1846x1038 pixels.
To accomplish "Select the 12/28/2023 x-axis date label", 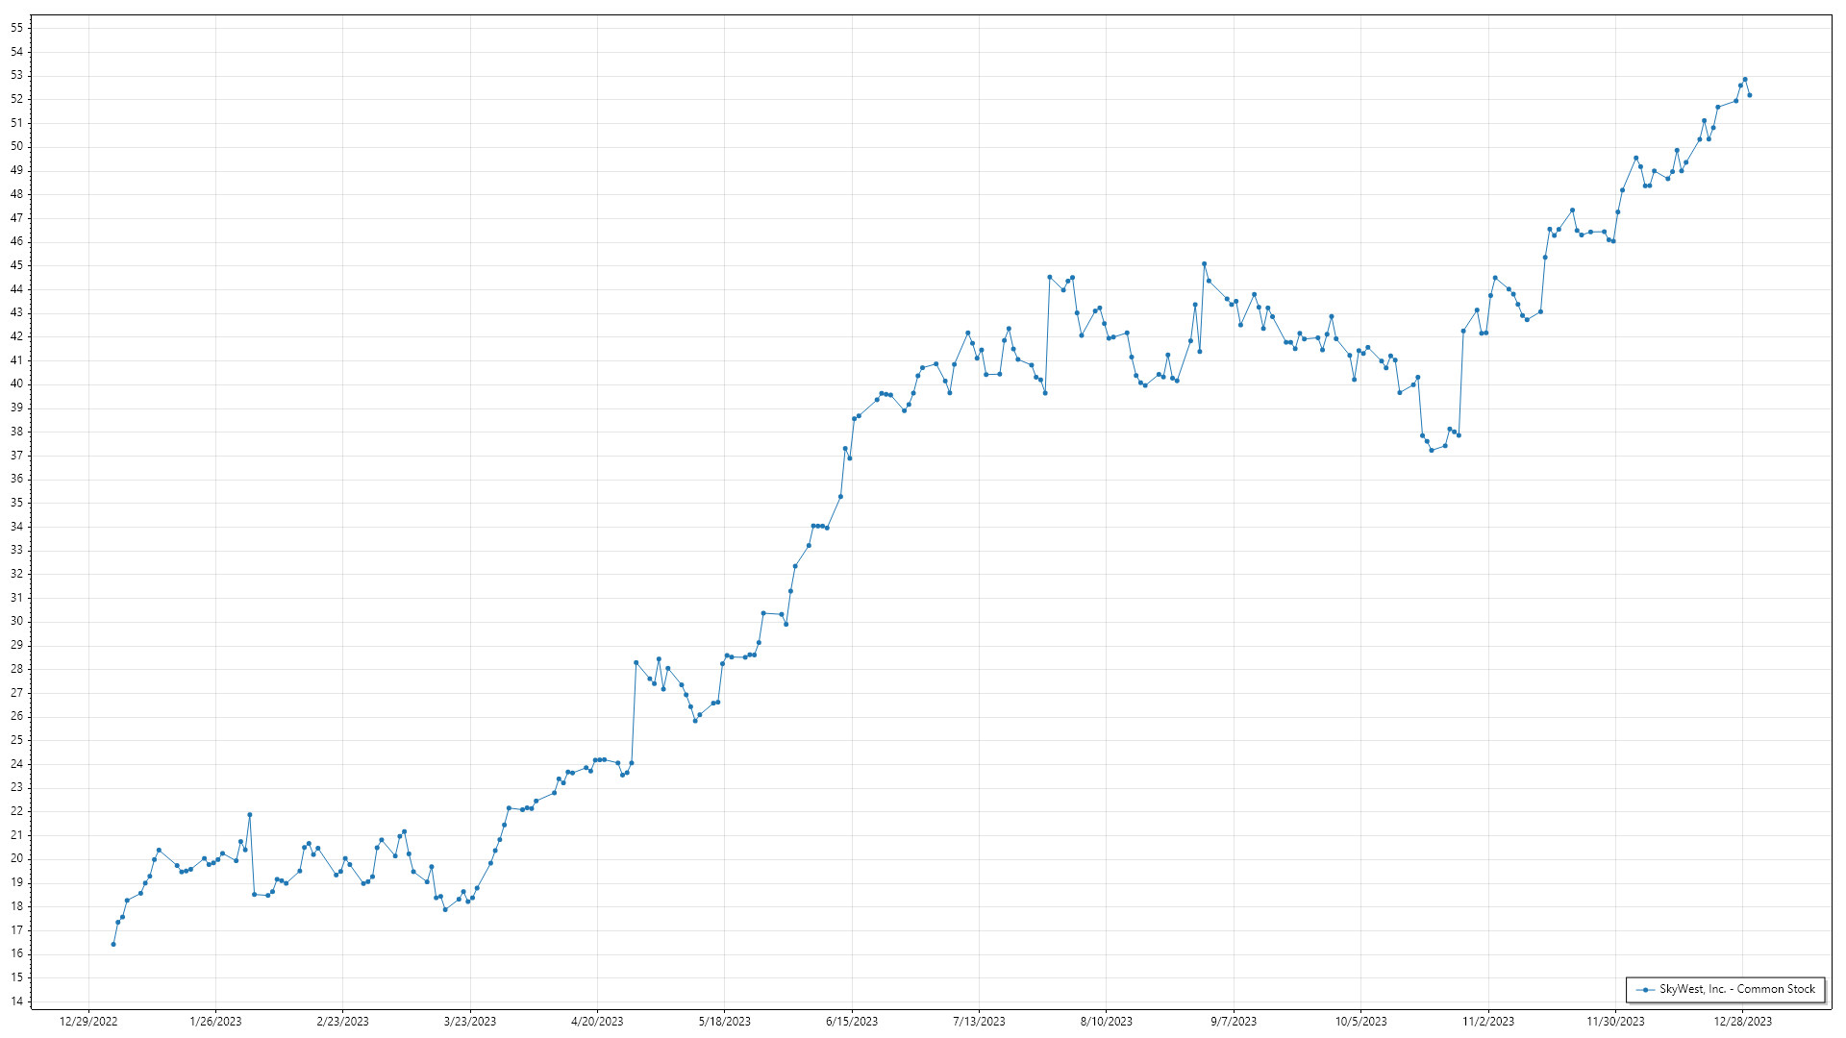I will (1742, 1022).
